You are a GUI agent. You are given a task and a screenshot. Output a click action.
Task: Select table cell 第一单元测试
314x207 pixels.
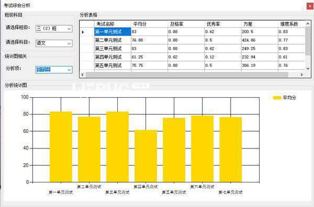(x=113, y=32)
